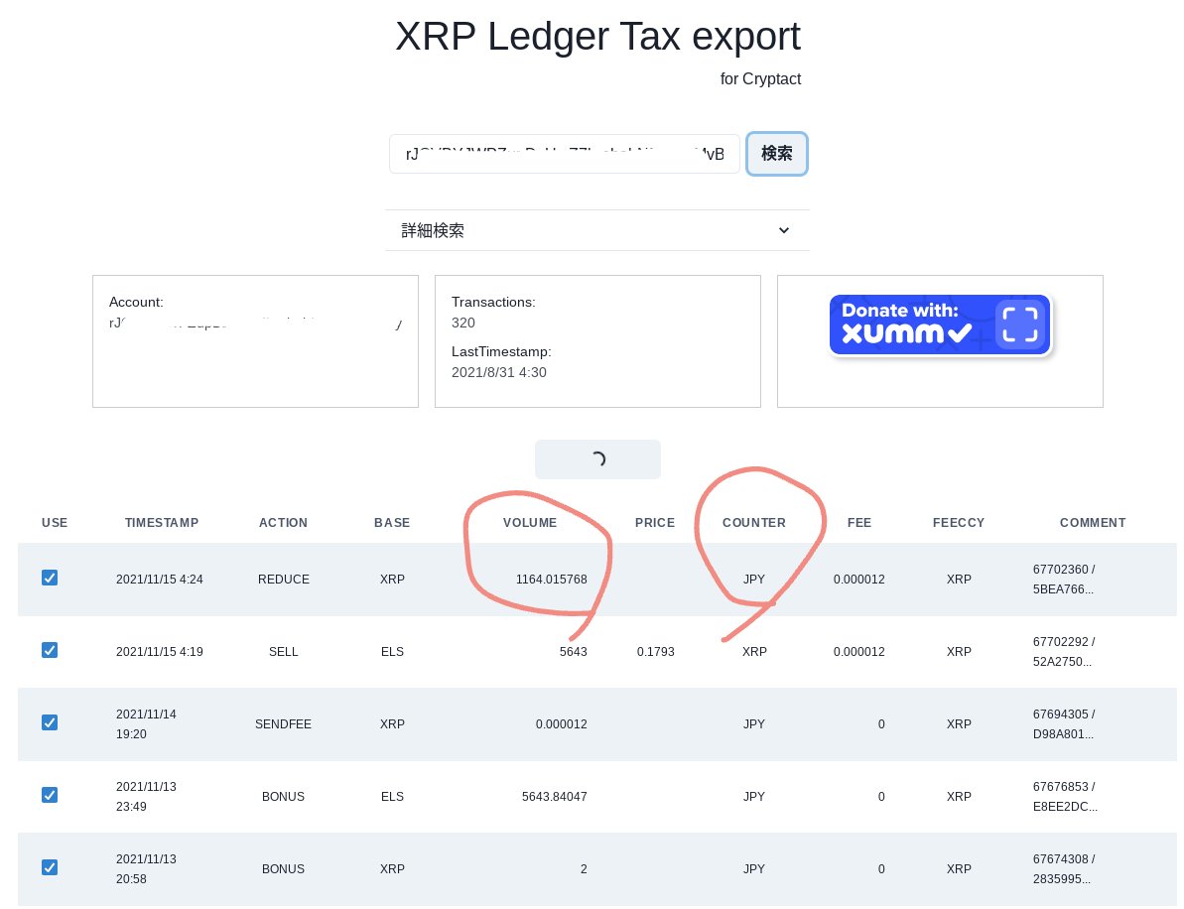The image size is (1184, 909).
Task: Expand the 詳細検索 advanced search panel
Action: pos(596,230)
